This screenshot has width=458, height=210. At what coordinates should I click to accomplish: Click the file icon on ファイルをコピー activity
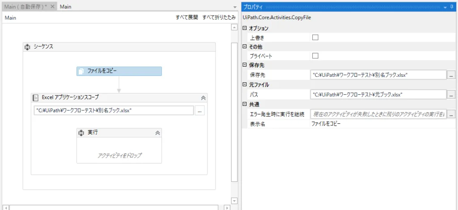tap(81, 71)
